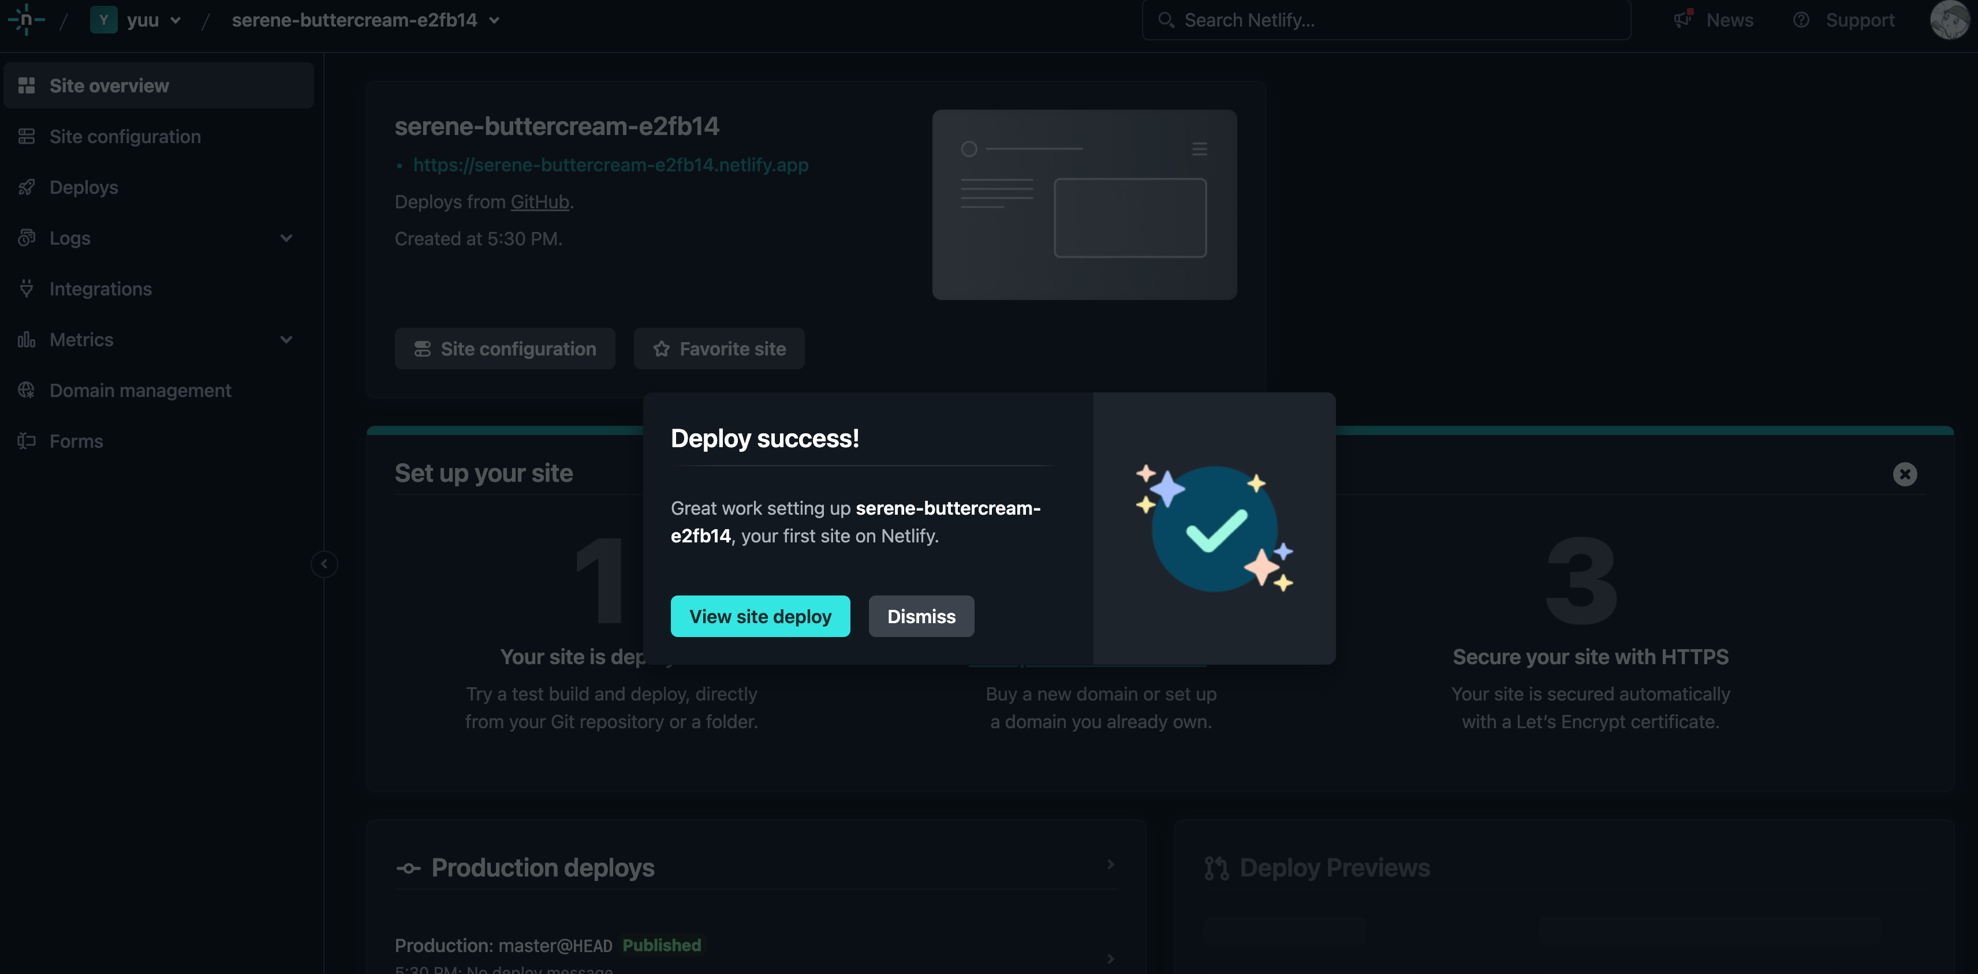The height and width of the screenshot is (974, 1978).
Task: Click the Production deploys commit icon
Action: (409, 869)
